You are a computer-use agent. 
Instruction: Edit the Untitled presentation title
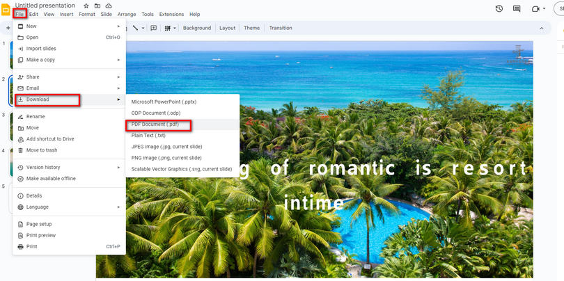pyautogui.click(x=45, y=6)
